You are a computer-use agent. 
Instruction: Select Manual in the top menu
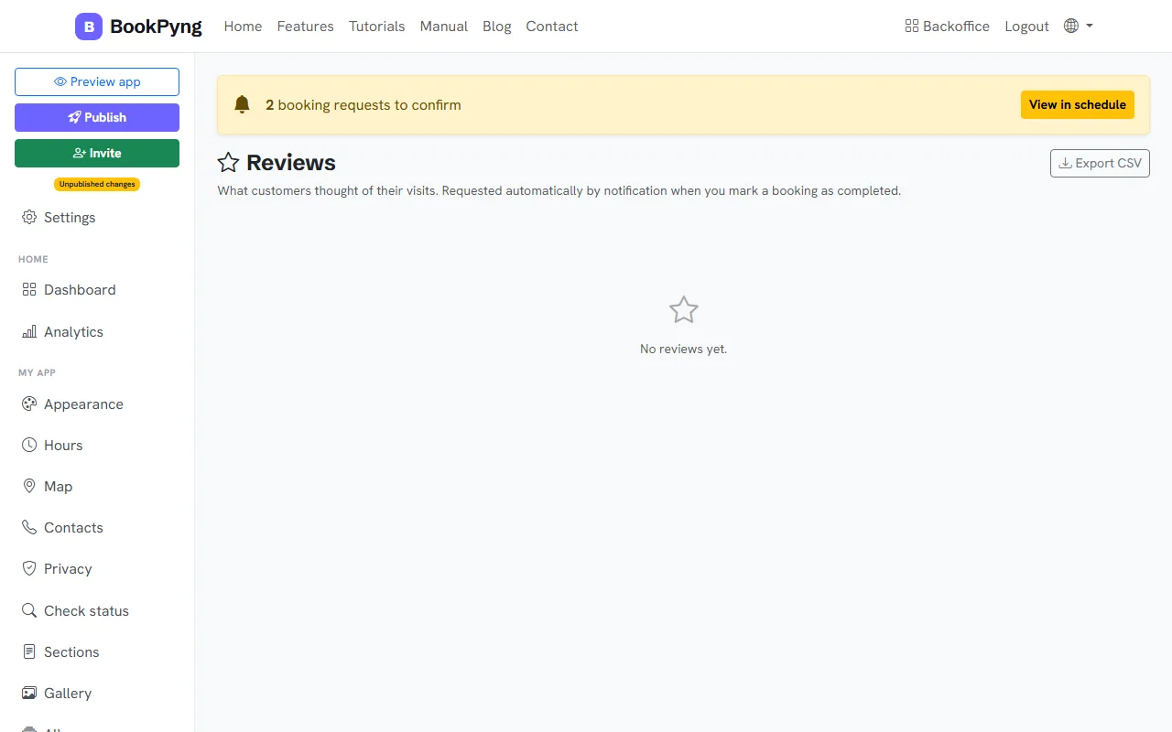point(444,27)
